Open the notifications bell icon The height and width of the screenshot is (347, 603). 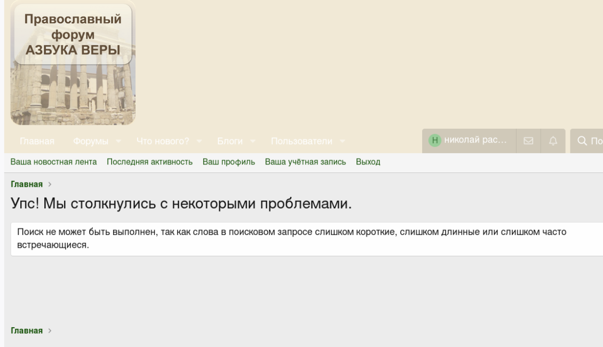tap(553, 141)
